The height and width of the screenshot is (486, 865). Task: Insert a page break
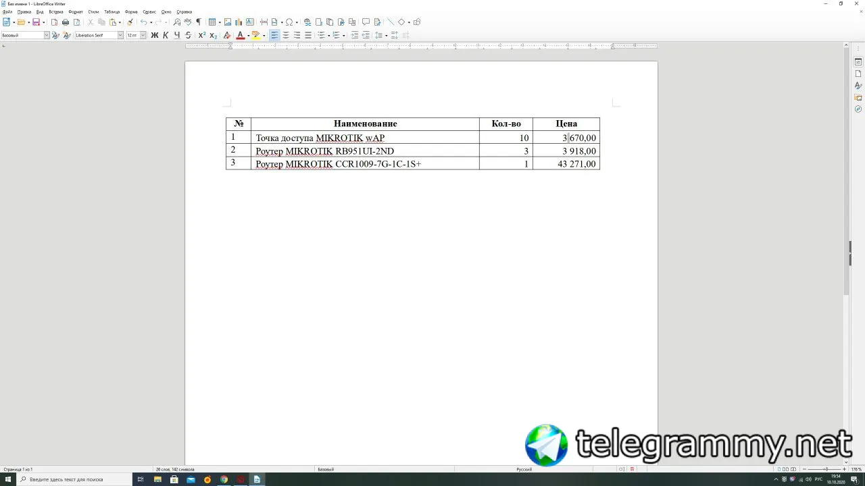(x=264, y=22)
